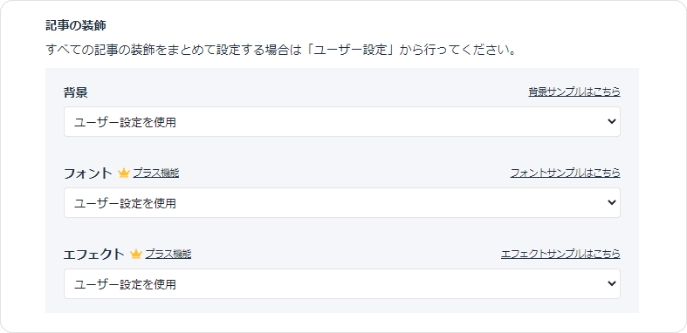Click the 背景 field label

tap(76, 92)
